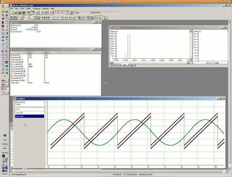Click the main horizontal scrollbar left arrow
The width and height of the screenshot is (232, 177).
tap(11, 171)
